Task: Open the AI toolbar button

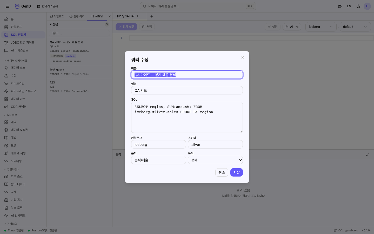Action: pos(292,27)
